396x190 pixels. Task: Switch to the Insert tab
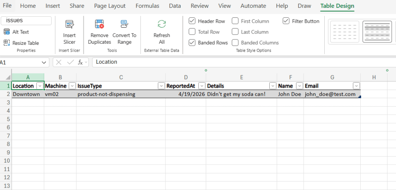(53, 6)
